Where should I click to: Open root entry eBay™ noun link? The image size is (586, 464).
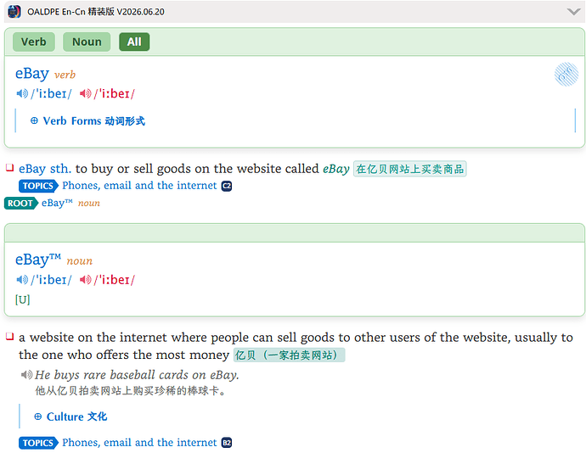(70, 203)
